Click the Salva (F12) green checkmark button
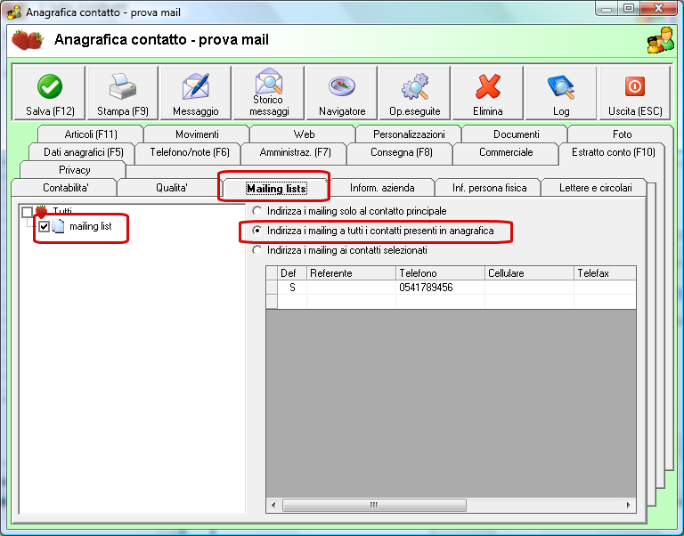684x536 pixels. [50, 93]
